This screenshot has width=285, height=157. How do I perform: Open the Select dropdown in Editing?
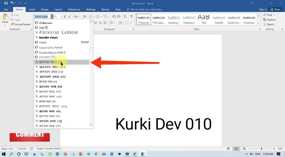269,24
